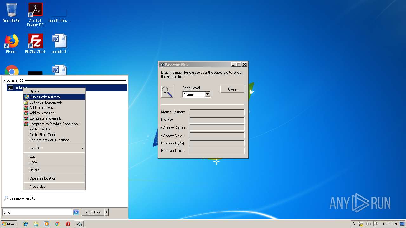The image size is (406, 228).
Task: Choose Run as administrator
Action: [54, 97]
